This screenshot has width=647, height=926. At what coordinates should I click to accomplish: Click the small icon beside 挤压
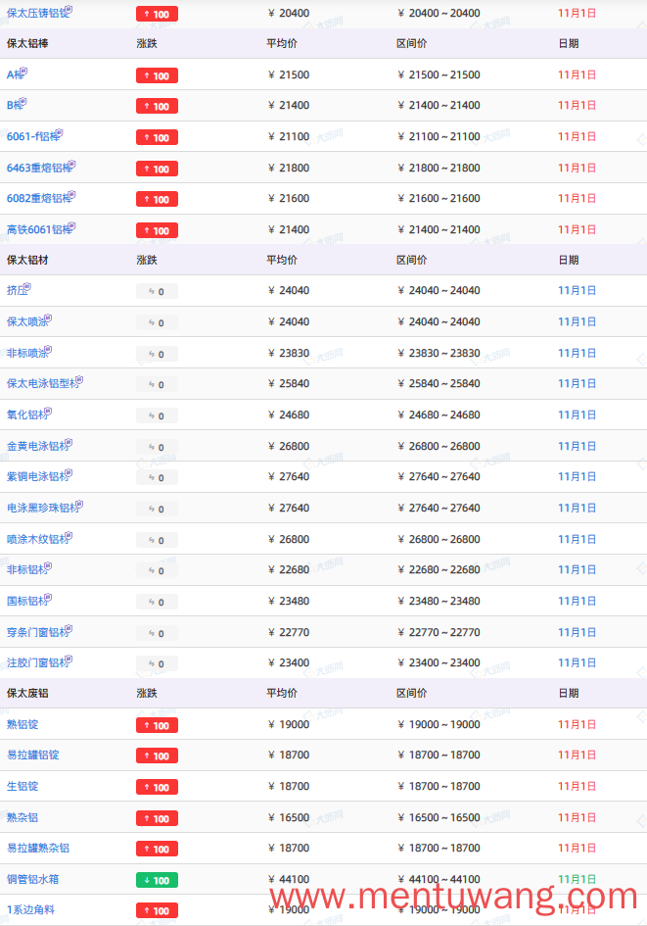(x=27, y=286)
